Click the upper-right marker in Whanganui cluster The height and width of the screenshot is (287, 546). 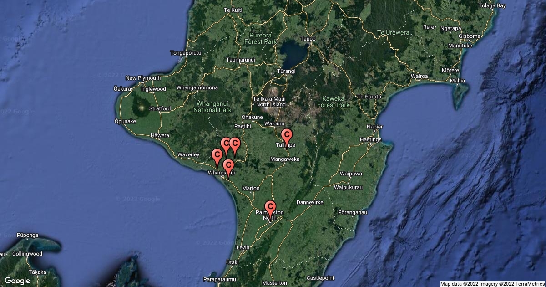(x=234, y=145)
